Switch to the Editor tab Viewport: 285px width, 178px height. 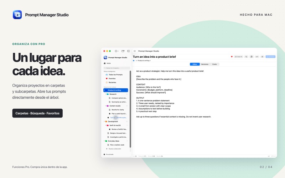[x=195, y=64]
